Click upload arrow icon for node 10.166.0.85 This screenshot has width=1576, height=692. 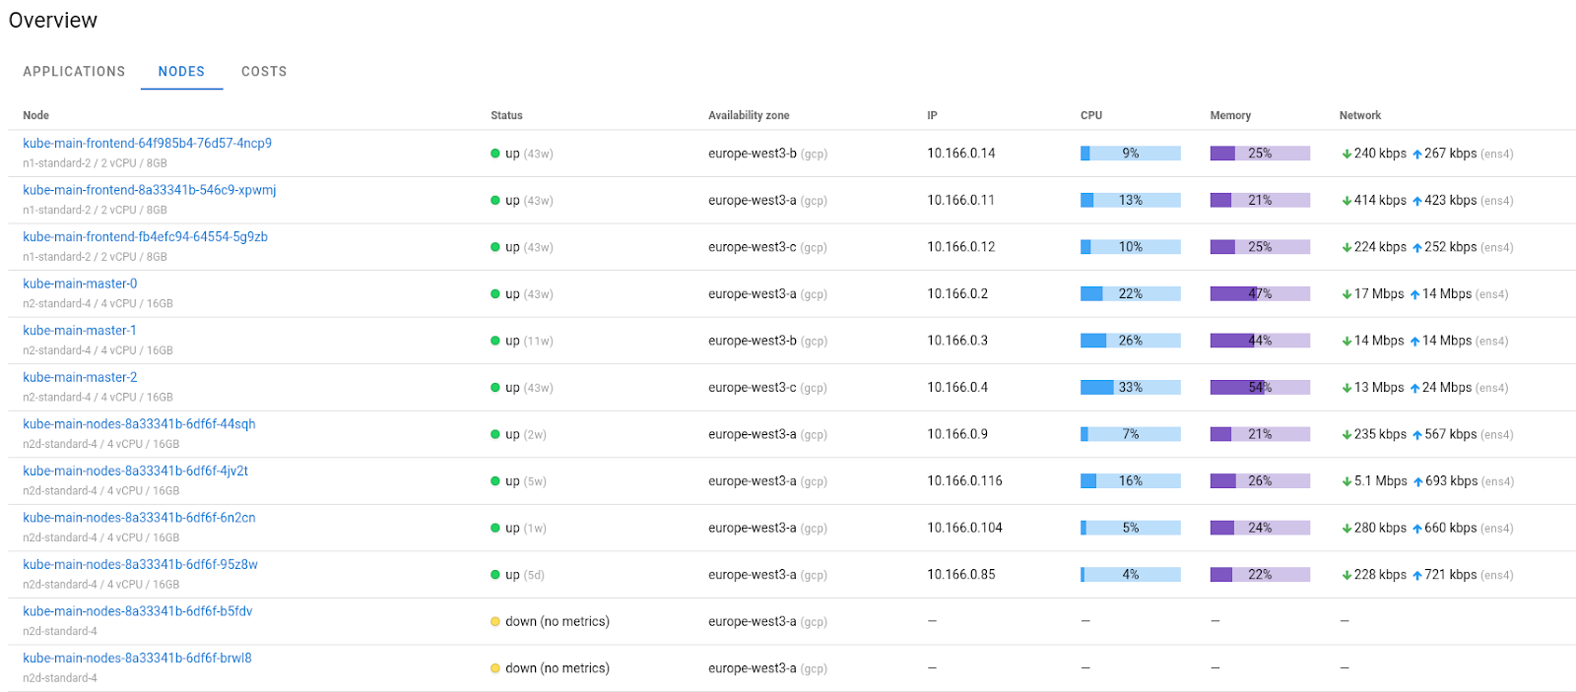pyautogui.click(x=1417, y=576)
